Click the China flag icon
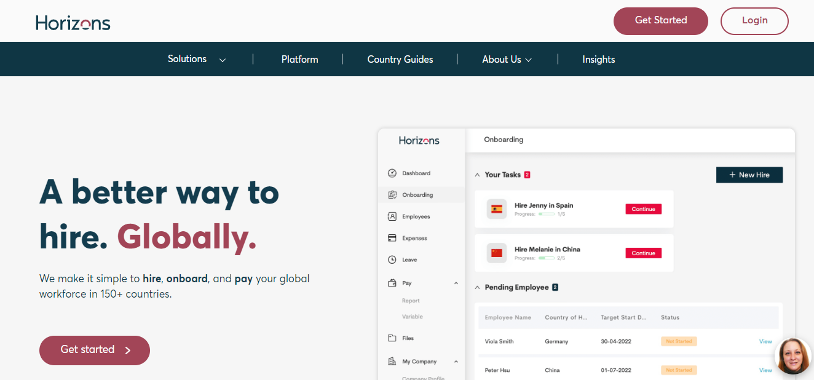814x380 pixels. (x=497, y=253)
